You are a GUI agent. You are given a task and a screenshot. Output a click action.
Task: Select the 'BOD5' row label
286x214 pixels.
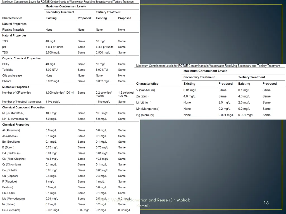point(6,64)
